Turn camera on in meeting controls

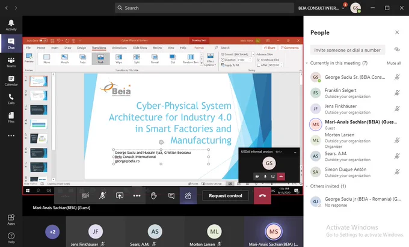[85, 196]
